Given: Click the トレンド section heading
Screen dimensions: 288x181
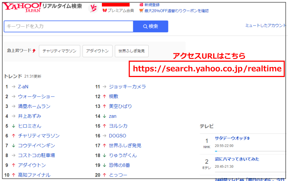Looking at the screenshot, I should tap(13, 76).
